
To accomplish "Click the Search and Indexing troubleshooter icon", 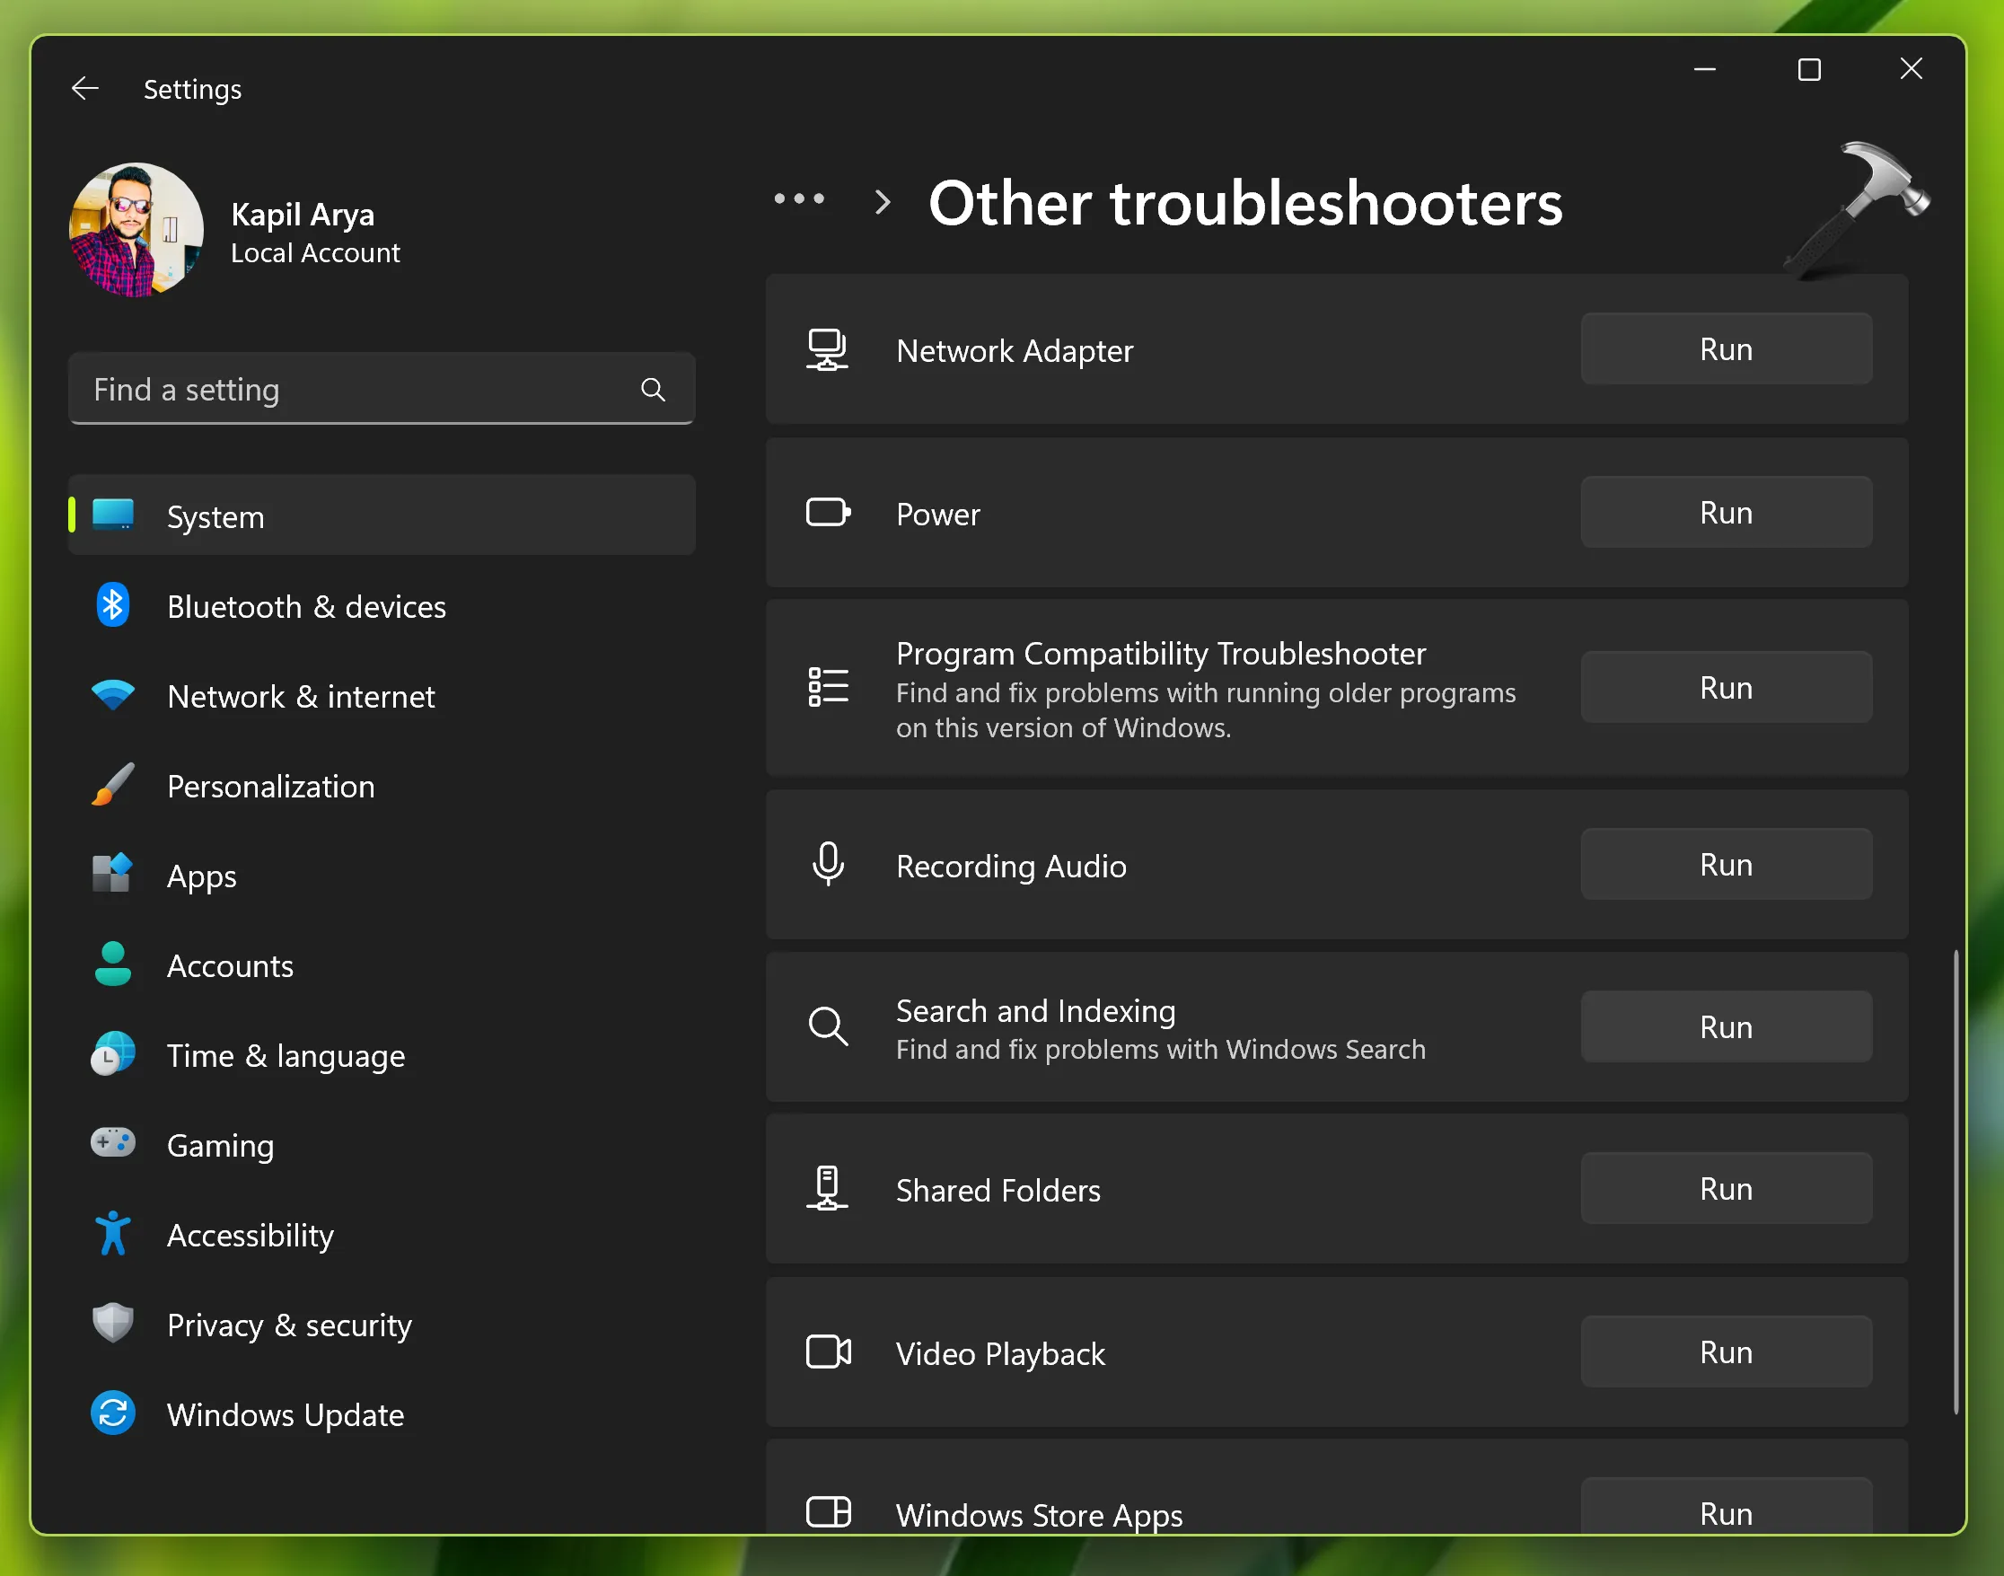I will point(828,1028).
